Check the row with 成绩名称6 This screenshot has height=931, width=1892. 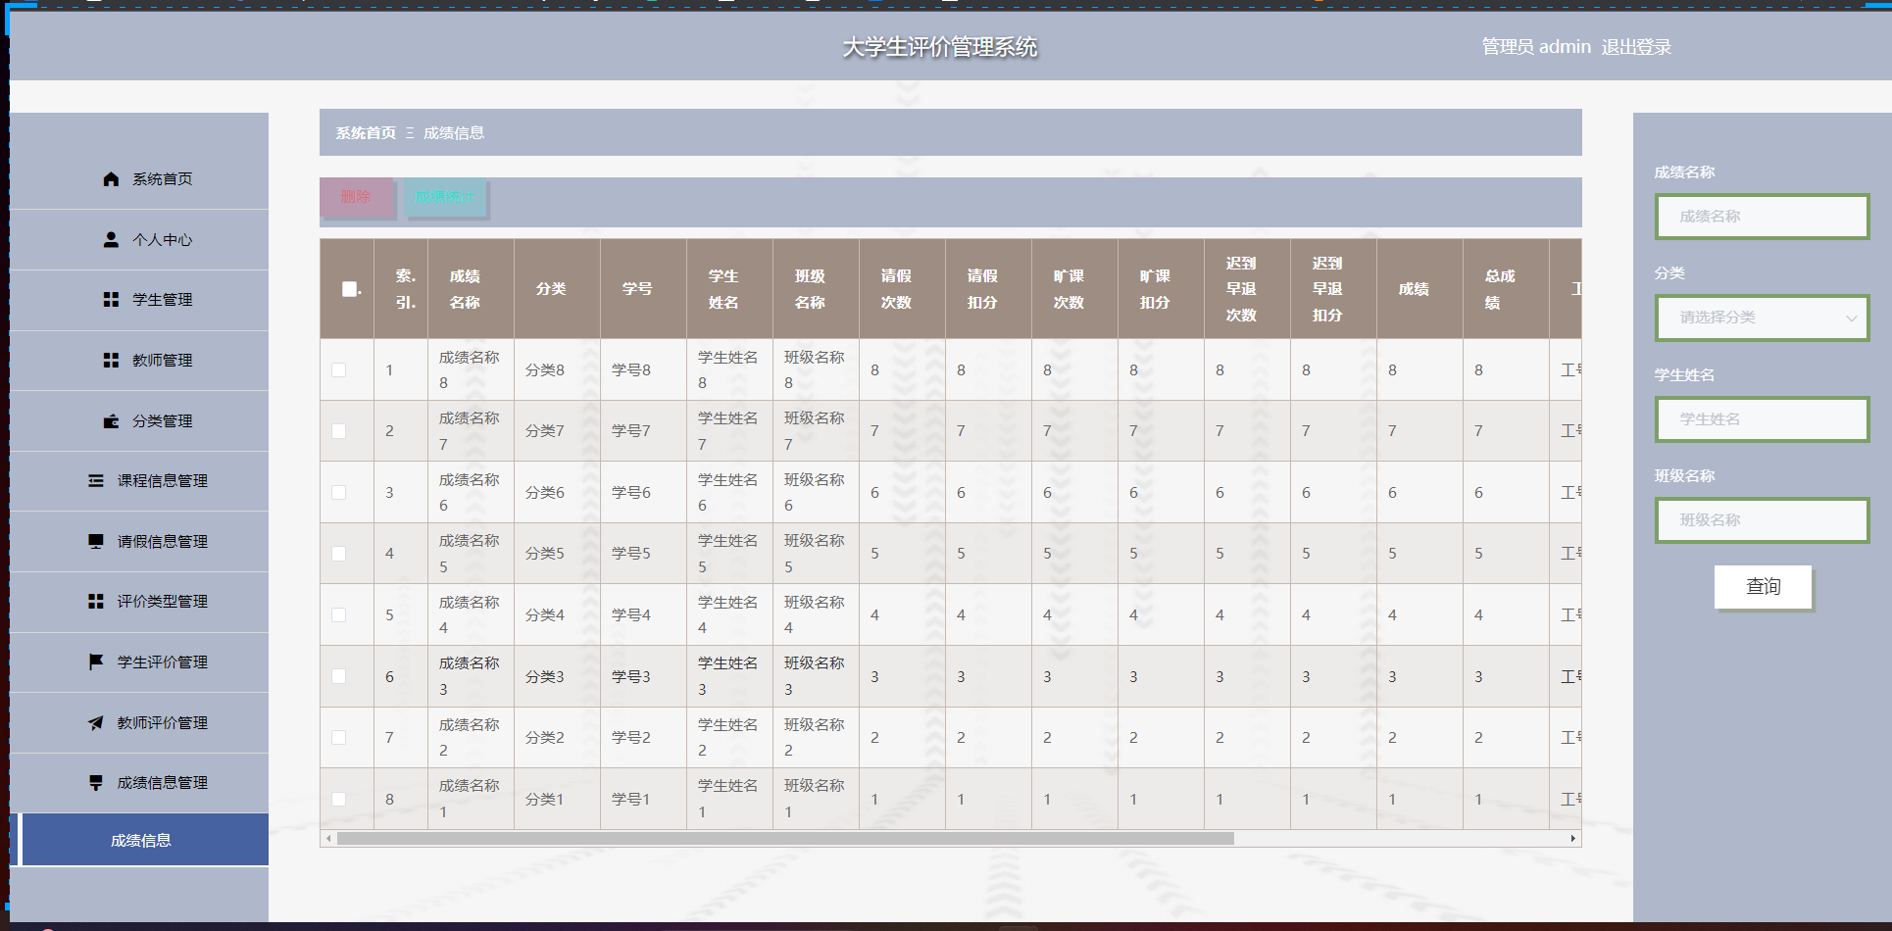pyautogui.click(x=338, y=493)
